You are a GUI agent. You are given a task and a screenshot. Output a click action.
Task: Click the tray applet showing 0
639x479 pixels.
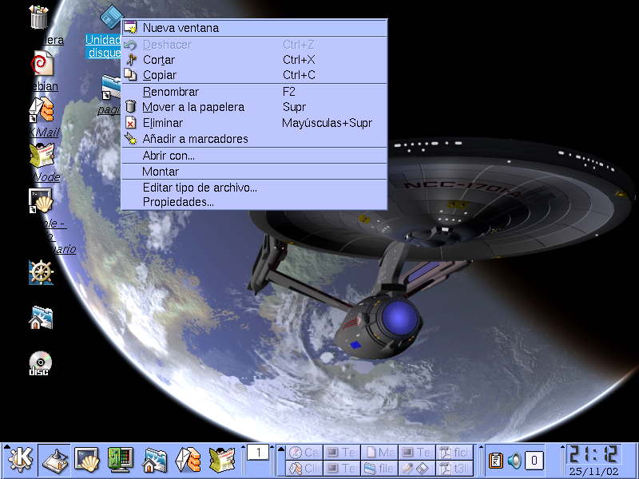click(x=534, y=461)
